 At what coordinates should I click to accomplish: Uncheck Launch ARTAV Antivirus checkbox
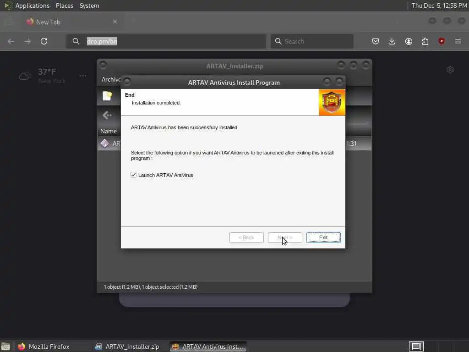[133, 175]
